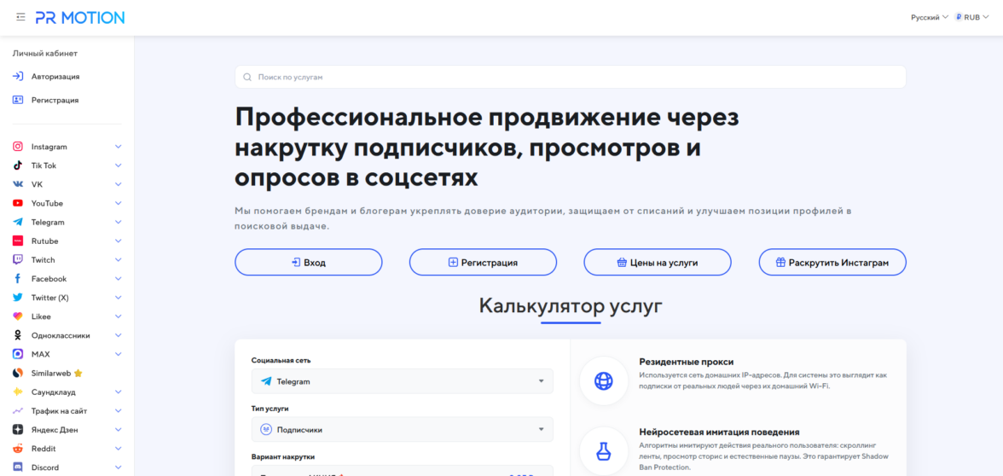Click the Регистрация ID card icon
The image size is (1003, 476).
(x=18, y=100)
